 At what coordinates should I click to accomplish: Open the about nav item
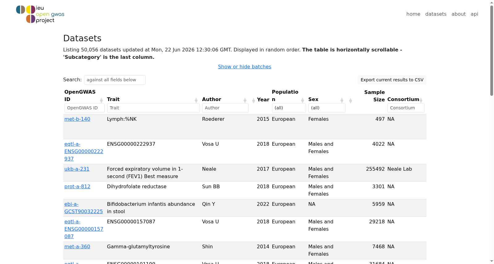[x=458, y=14]
